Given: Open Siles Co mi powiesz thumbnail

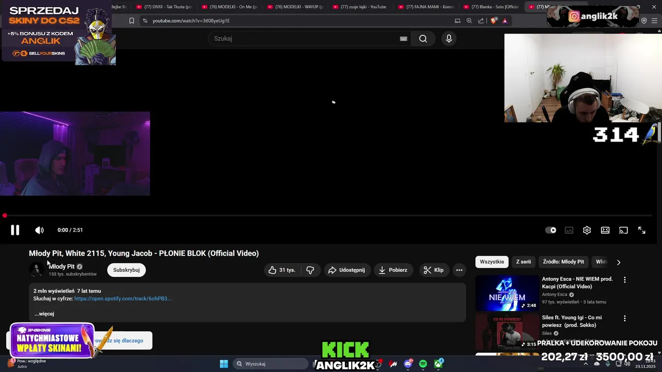Looking at the screenshot, I should pos(507,331).
